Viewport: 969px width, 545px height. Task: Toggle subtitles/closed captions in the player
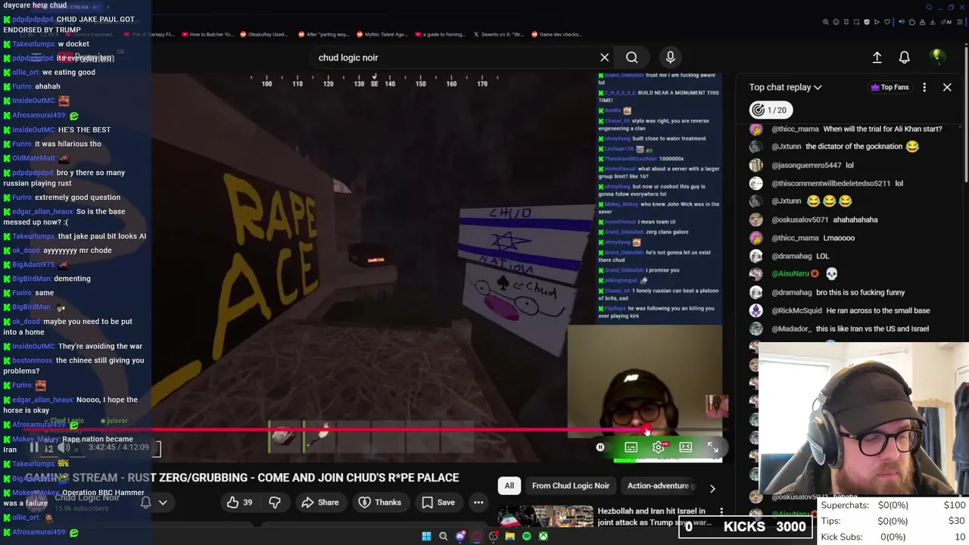(x=631, y=447)
